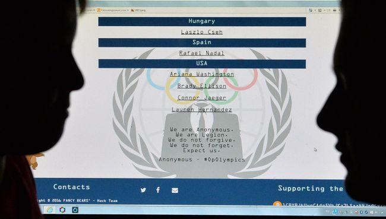Click the Internet Explorer taskbar icon

tap(50, 210)
